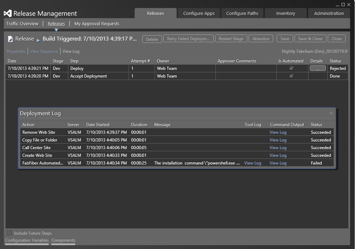Open the Releases main tab
This screenshot has width=355, height=249.
click(x=156, y=13)
